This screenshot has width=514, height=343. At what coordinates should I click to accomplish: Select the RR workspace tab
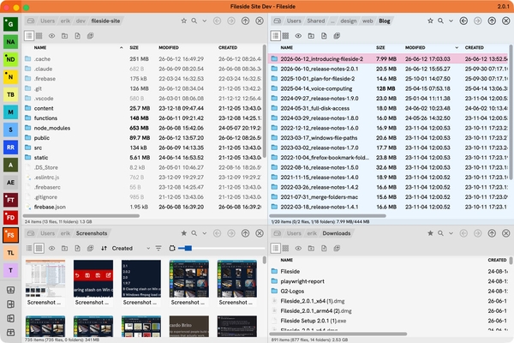point(10,147)
